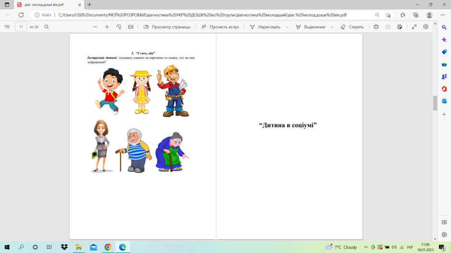Open Edge settings and more menu
The width and height of the screenshot is (451, 253).
coord(443,15)
